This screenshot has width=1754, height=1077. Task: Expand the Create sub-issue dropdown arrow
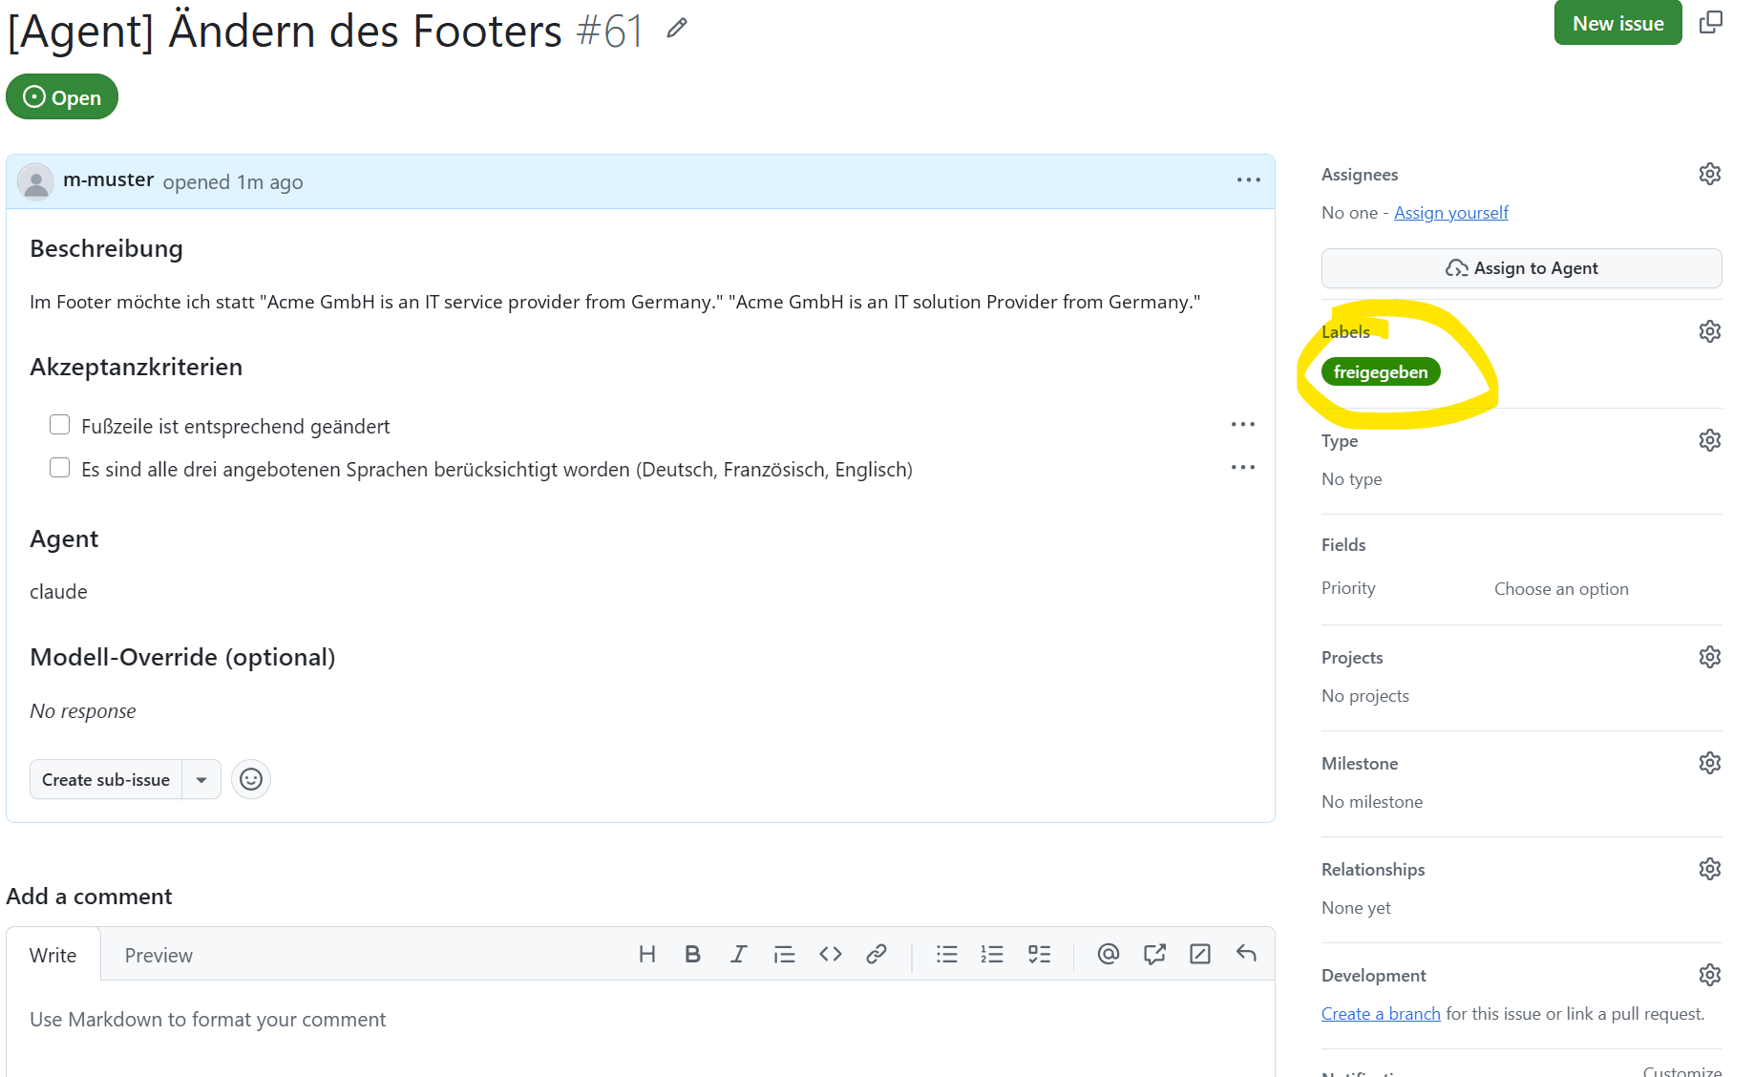click(201, 779)
